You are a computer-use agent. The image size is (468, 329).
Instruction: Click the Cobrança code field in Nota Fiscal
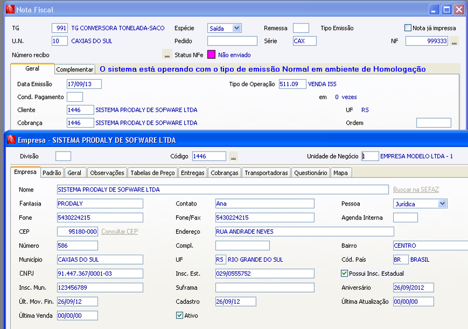80,122
